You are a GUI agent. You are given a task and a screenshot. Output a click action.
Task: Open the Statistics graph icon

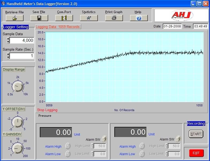click(x=89, y=18)
